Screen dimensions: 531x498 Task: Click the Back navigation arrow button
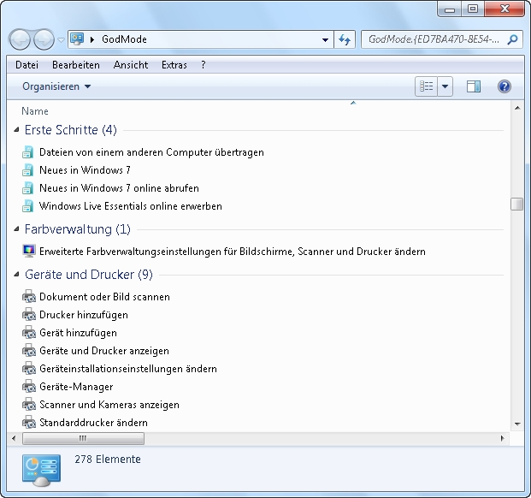click(21, 39)
